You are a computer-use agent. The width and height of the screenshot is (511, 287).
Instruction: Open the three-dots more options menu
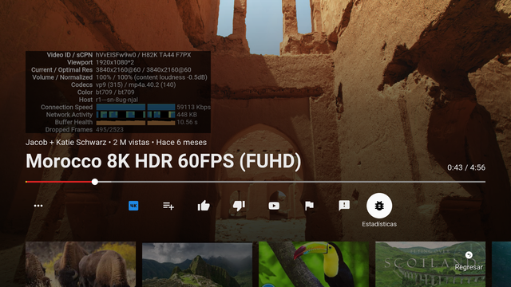pos(38,206)
